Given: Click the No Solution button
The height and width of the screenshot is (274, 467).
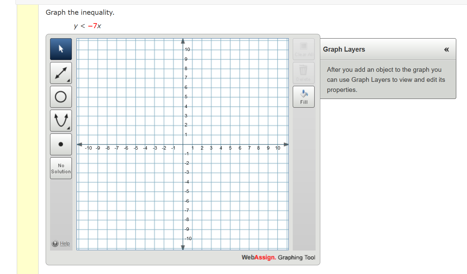Looking at the screenshot, I should pos(61,168).
